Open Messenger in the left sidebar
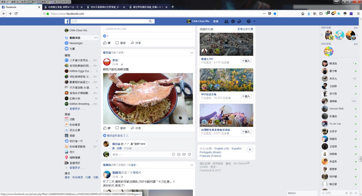362x196 pixels. pyautogui.click(x=76, y=43)
